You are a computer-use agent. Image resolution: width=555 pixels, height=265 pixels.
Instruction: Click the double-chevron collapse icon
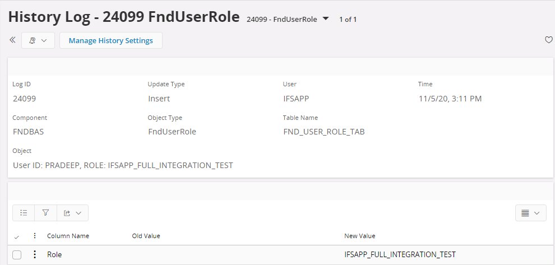click(x=12, y=40)
